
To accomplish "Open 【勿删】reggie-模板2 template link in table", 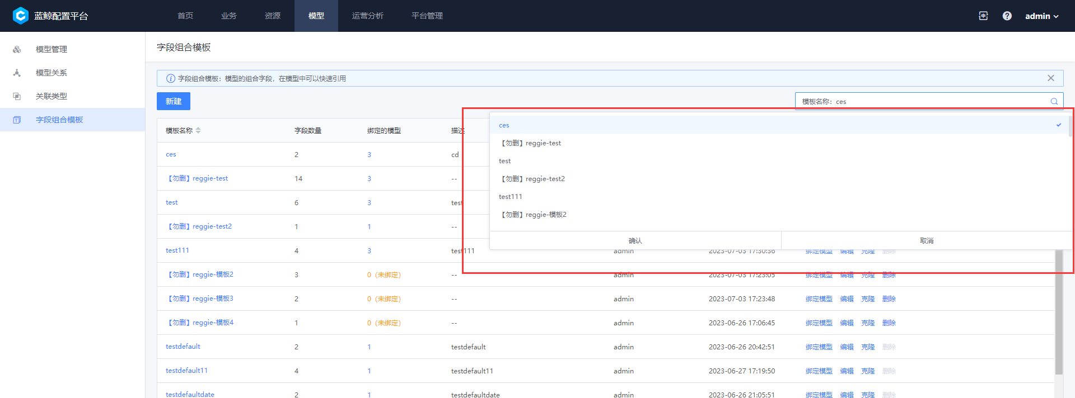I will [200, 274].
